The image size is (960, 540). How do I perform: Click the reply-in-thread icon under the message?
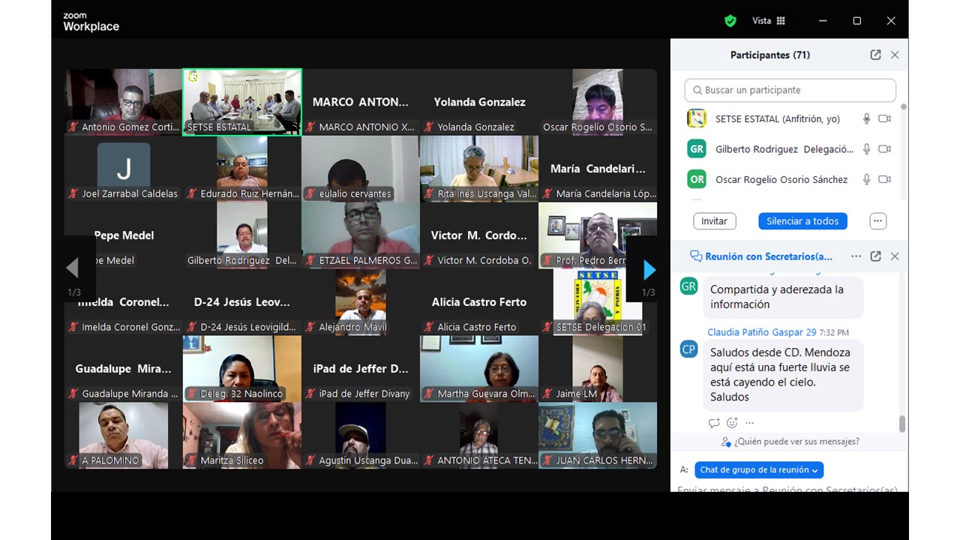pos(713,423)
